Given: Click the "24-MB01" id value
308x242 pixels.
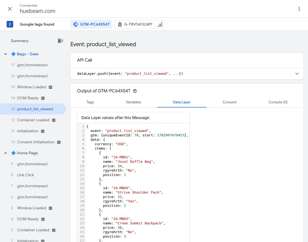Looking at the screenshot, I should [121, 157].
